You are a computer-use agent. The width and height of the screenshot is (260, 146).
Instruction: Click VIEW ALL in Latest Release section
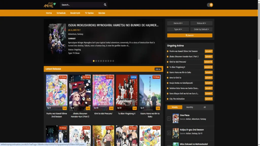click(x=158, y=69)
